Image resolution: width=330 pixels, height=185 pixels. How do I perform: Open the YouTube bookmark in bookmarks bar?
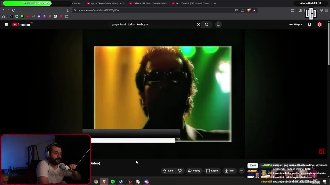28,16
